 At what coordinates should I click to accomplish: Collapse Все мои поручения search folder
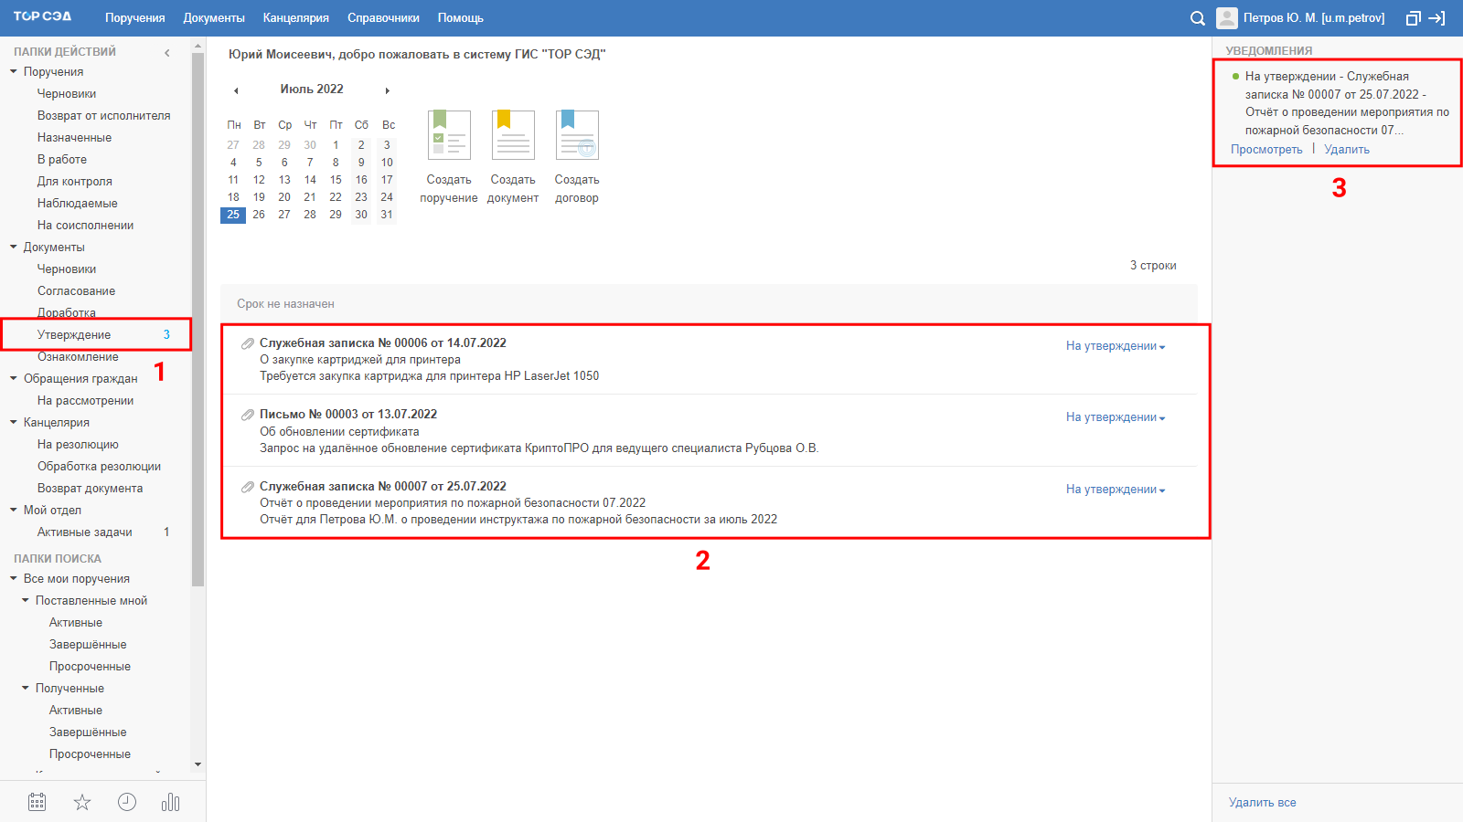click(14, 578)
